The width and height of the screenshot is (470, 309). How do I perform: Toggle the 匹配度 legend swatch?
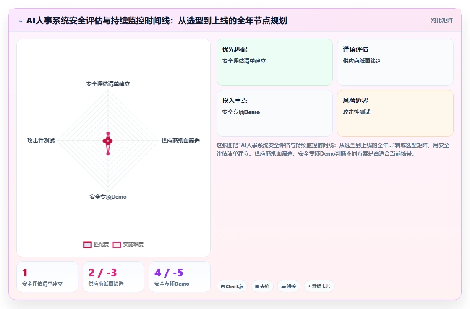(87, 244)
